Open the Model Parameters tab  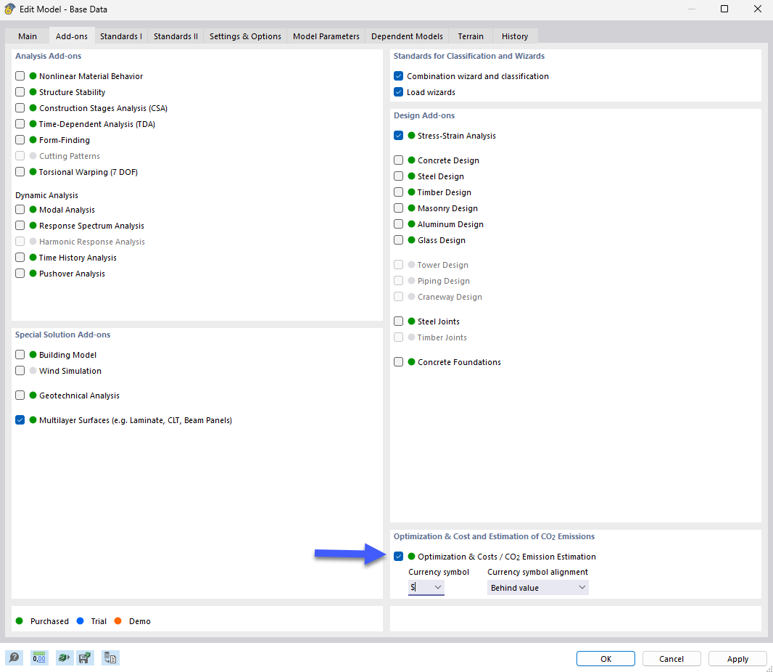(x=326, y=36)
